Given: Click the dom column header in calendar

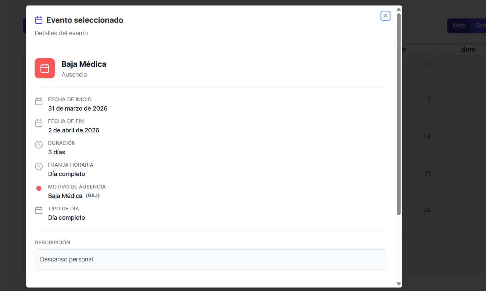Looking at the screenshot, I should (x=468, y=50).
